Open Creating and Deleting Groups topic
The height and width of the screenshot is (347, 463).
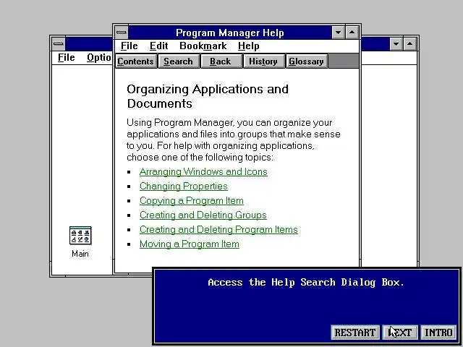click(x=203, y=215)
